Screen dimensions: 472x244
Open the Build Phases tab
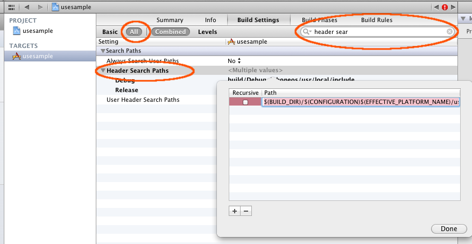coord(320,20)
